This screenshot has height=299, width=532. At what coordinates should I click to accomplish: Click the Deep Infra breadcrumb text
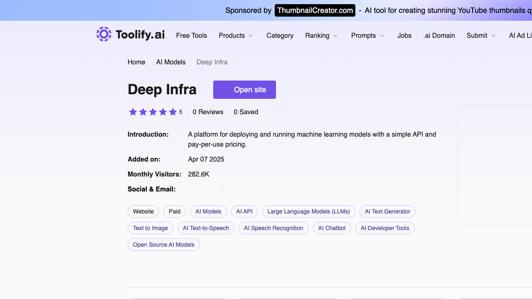(212, 62)
